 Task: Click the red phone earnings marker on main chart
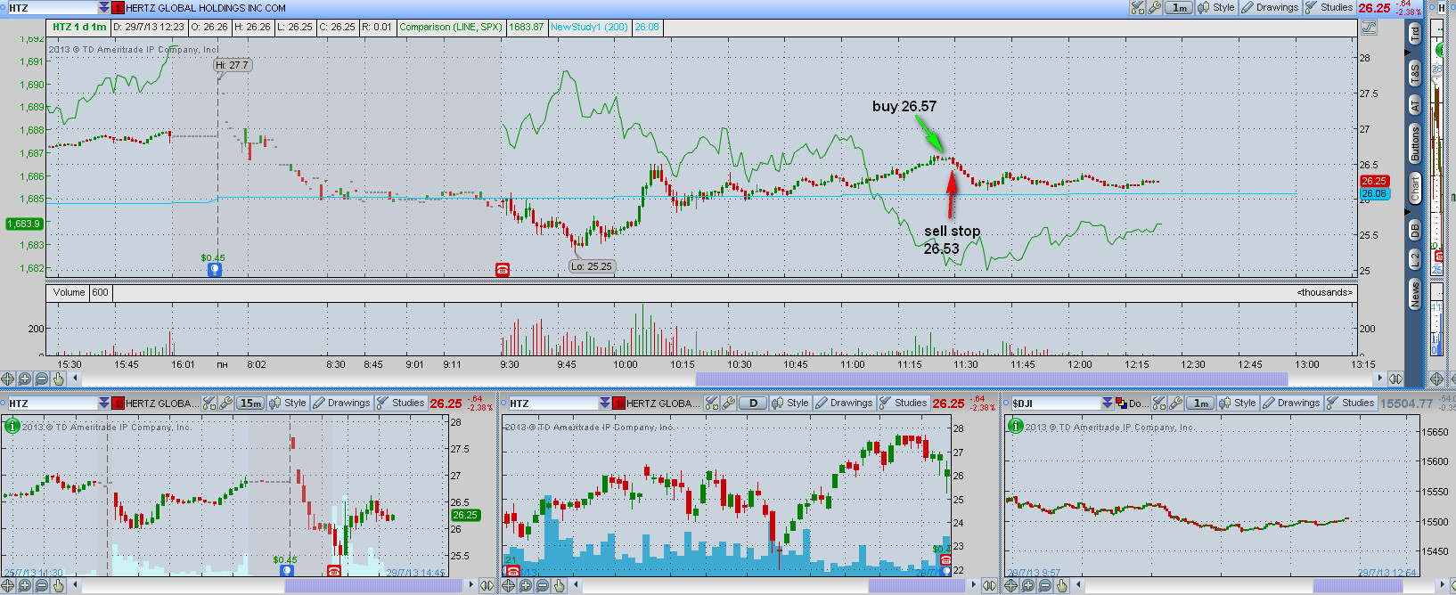(x=503, y=269)
